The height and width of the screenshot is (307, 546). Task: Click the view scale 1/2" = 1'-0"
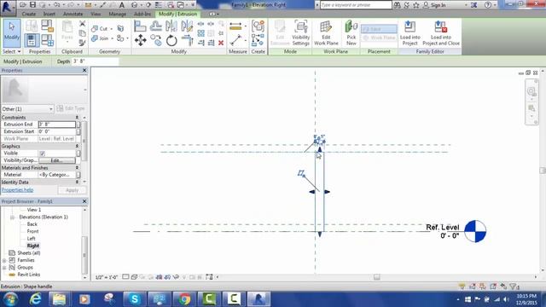click(x=106, y=277)
